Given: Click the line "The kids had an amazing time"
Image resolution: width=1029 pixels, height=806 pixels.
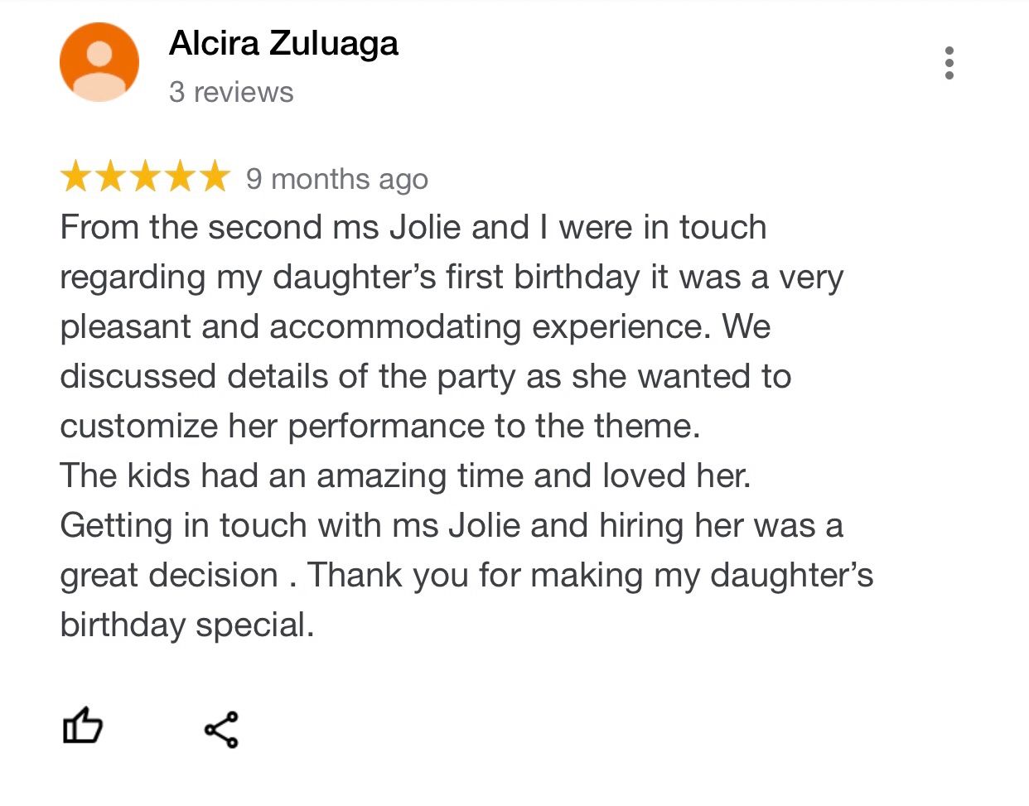Looking at the screenshot, I should pos(405,476).
